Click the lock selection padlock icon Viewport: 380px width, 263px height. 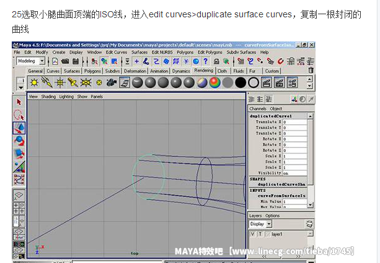(x=216, y=61)
